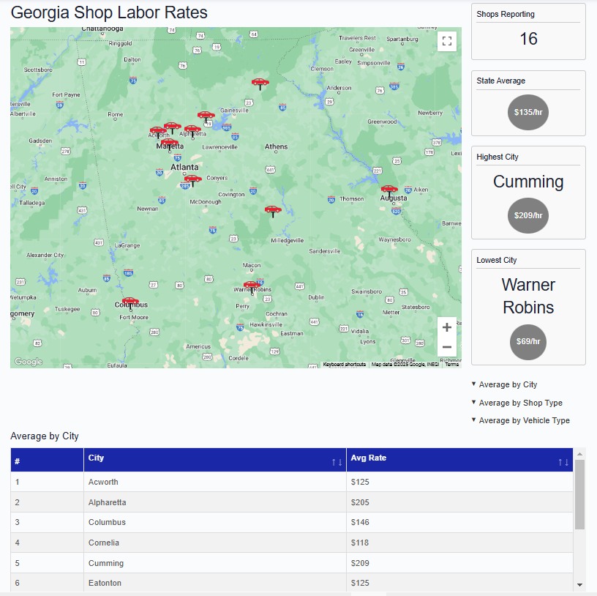Screen dimensions: 597x596
Task: Open the map Terms link
Action: point(452,365)
